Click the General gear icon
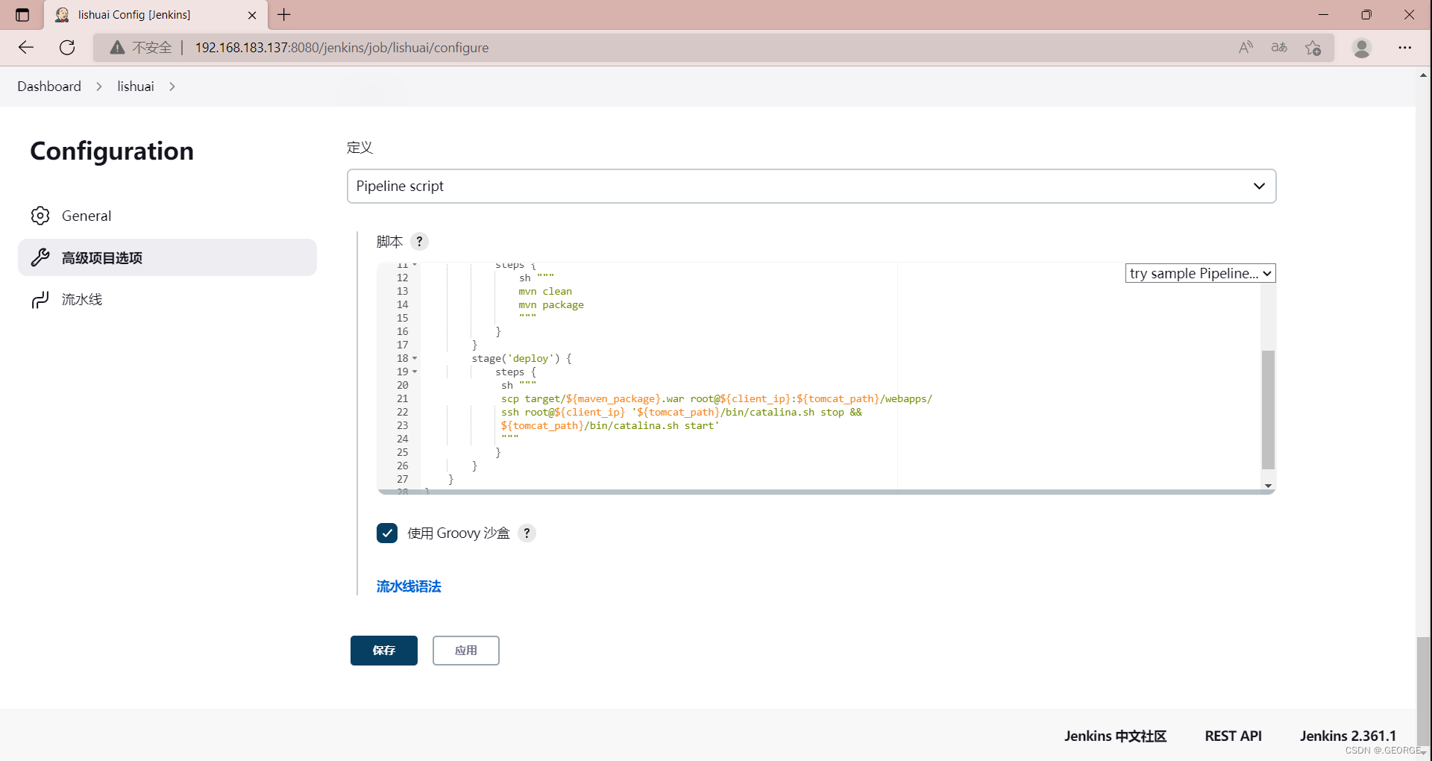The image size is (1432, 761). 40,216
